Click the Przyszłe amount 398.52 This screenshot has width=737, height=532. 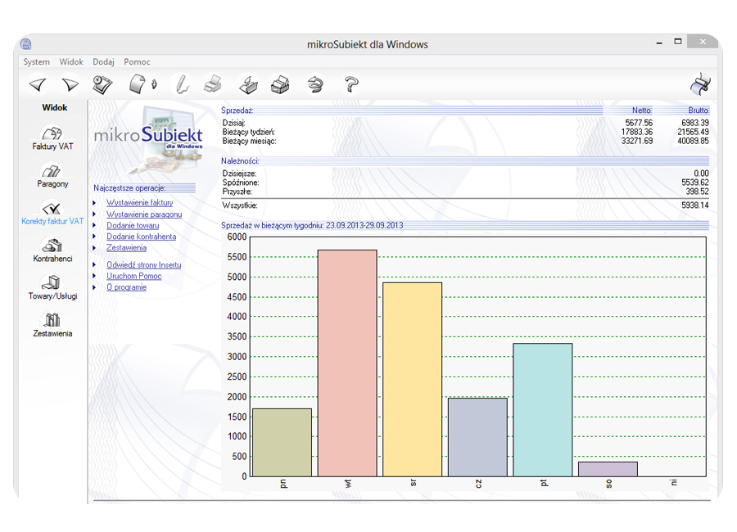pyautogui.click(x=697, y=192)
